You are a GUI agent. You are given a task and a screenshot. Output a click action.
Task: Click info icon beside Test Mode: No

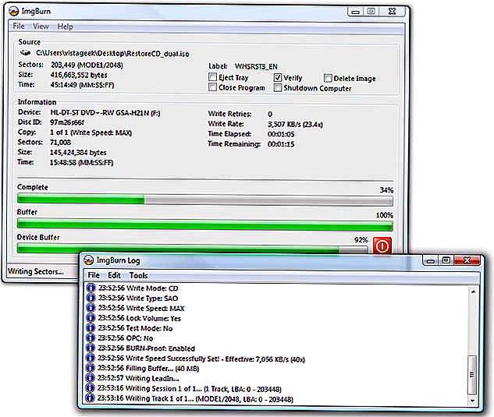point(91,328)
